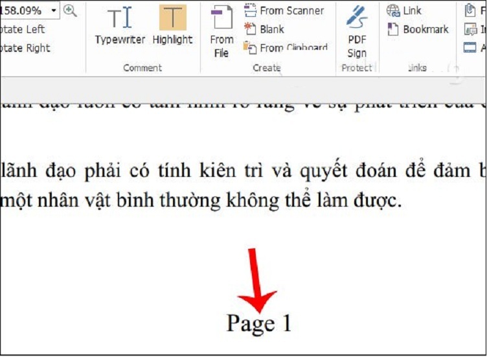This screenshot has width=489, height=359.
Task: Click the Comment group label
Action: [142, 68]
